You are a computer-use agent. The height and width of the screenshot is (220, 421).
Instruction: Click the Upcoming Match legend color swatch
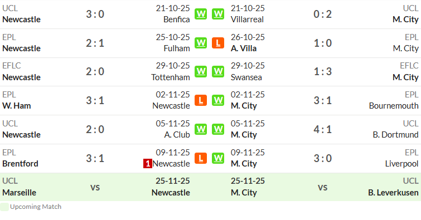point(4,207)
